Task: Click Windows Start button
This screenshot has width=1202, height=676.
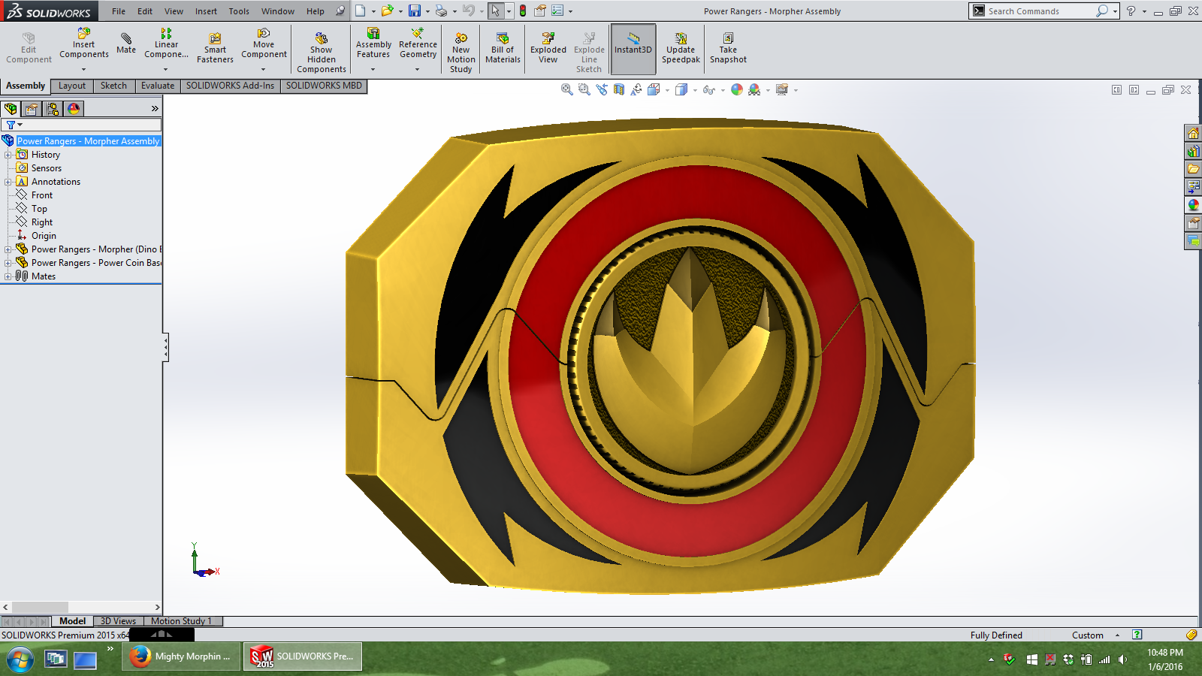Action: (20, 659)
